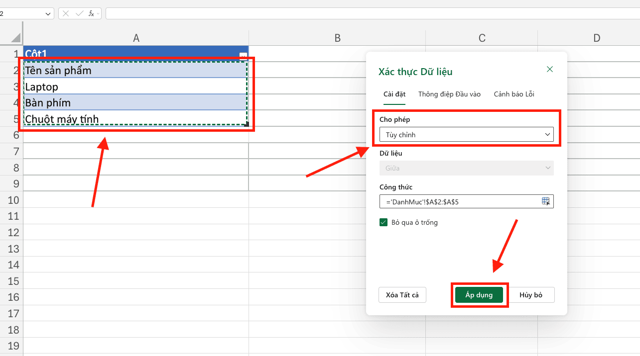Open the disabled Dữ liệu dropdown showing Giữa
Screen dimensions: 640x356
point(466,168)
